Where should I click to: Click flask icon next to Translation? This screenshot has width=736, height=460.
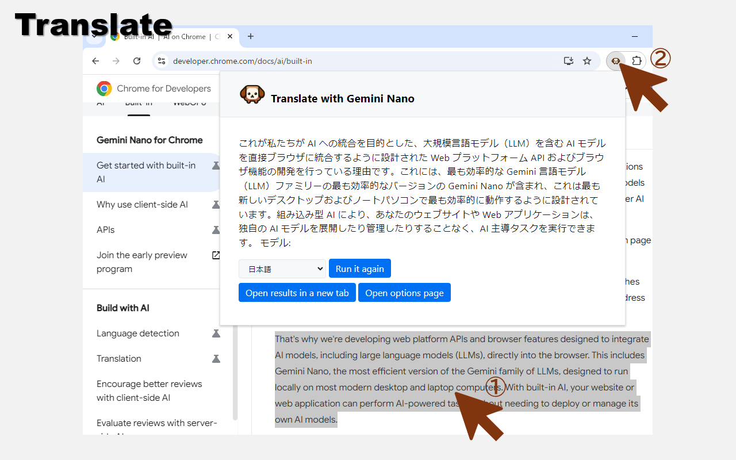coord(216,358)
